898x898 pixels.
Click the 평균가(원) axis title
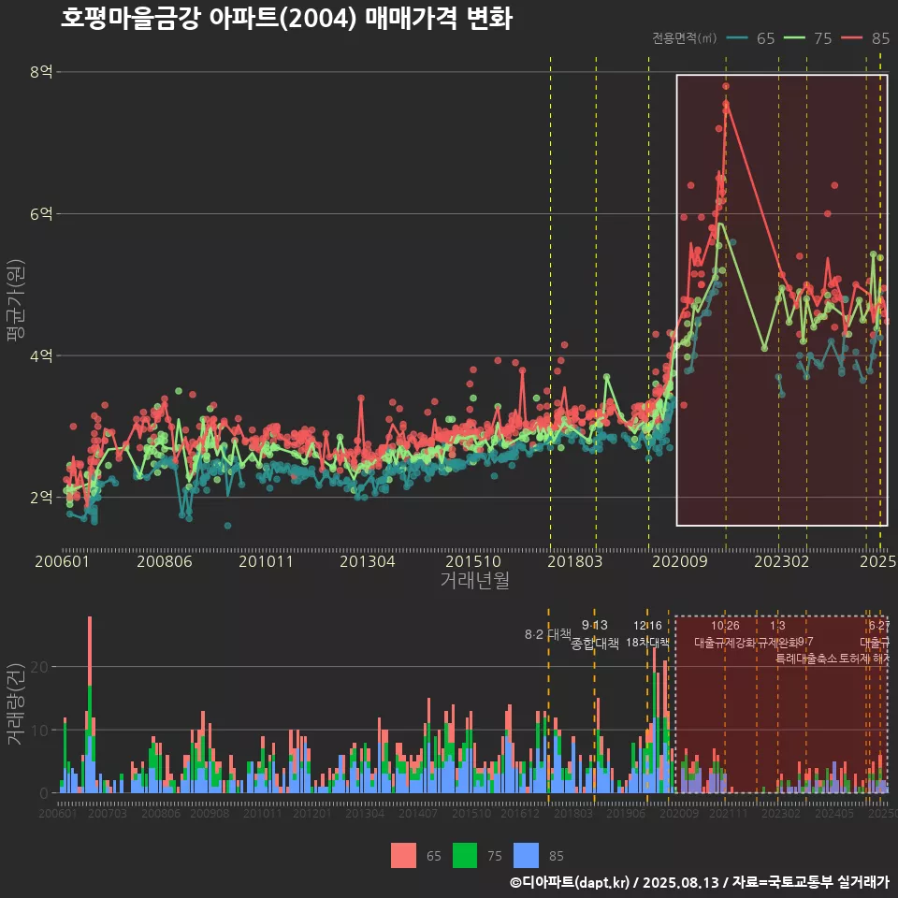16,300
